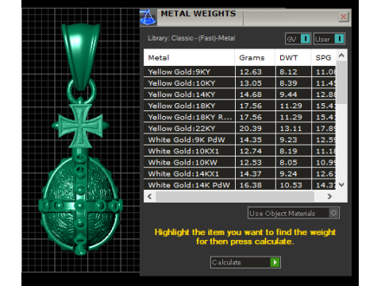Click the 9.23 DWT value
381x286 pixels.
click(x=288, y=140)
